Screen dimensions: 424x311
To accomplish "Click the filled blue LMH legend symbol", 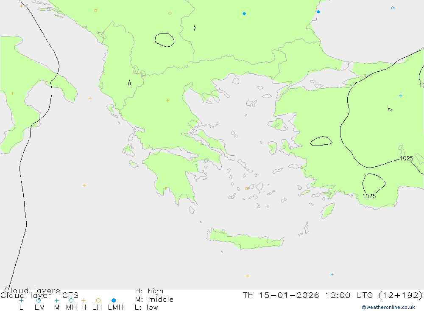I will point(114,300).
